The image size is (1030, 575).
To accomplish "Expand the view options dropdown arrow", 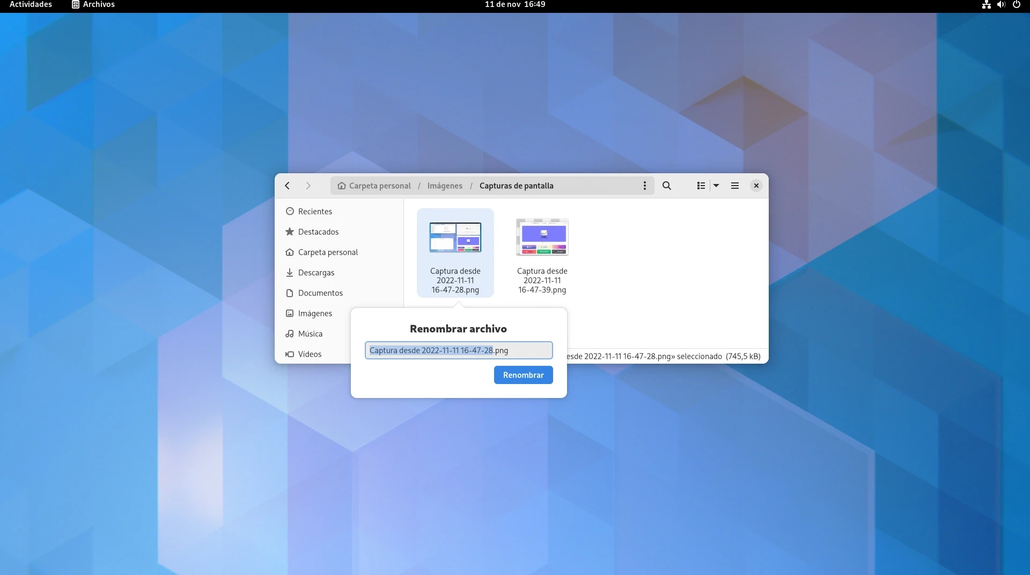I will 716,186.
